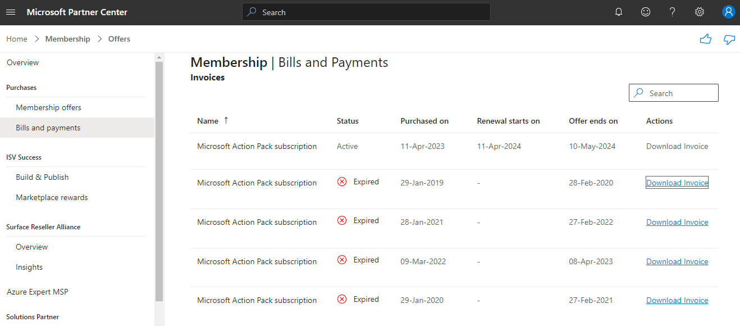
Task: Open the user account avatar
Action: (728, 12)
